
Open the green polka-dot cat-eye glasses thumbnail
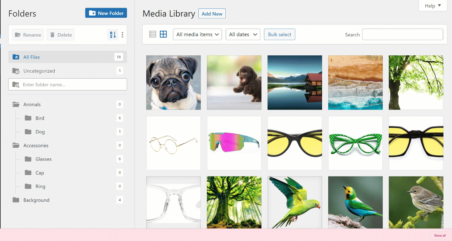click(x=355, y=143)
